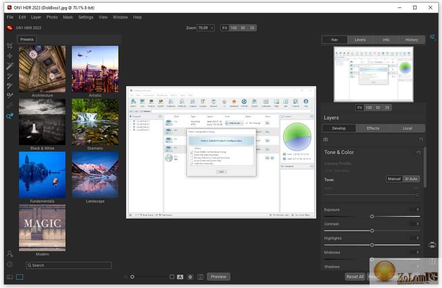The width and height of the screenshot is (442, 288).
Task: Select the Crop tool
Action: pyautogui.click(x=10, y=46)
